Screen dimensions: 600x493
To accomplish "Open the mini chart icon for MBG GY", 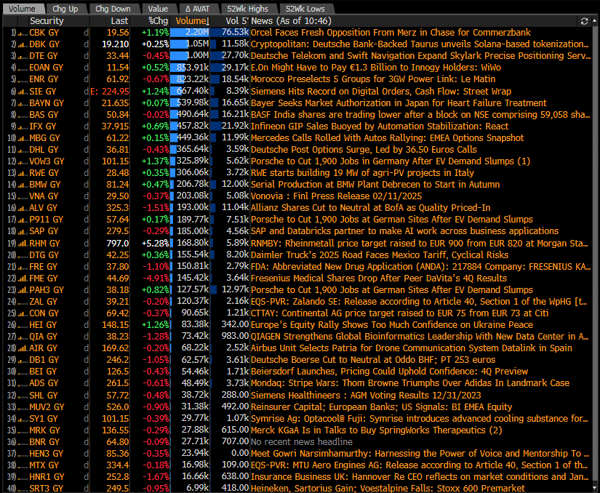I will click(23, 138).
